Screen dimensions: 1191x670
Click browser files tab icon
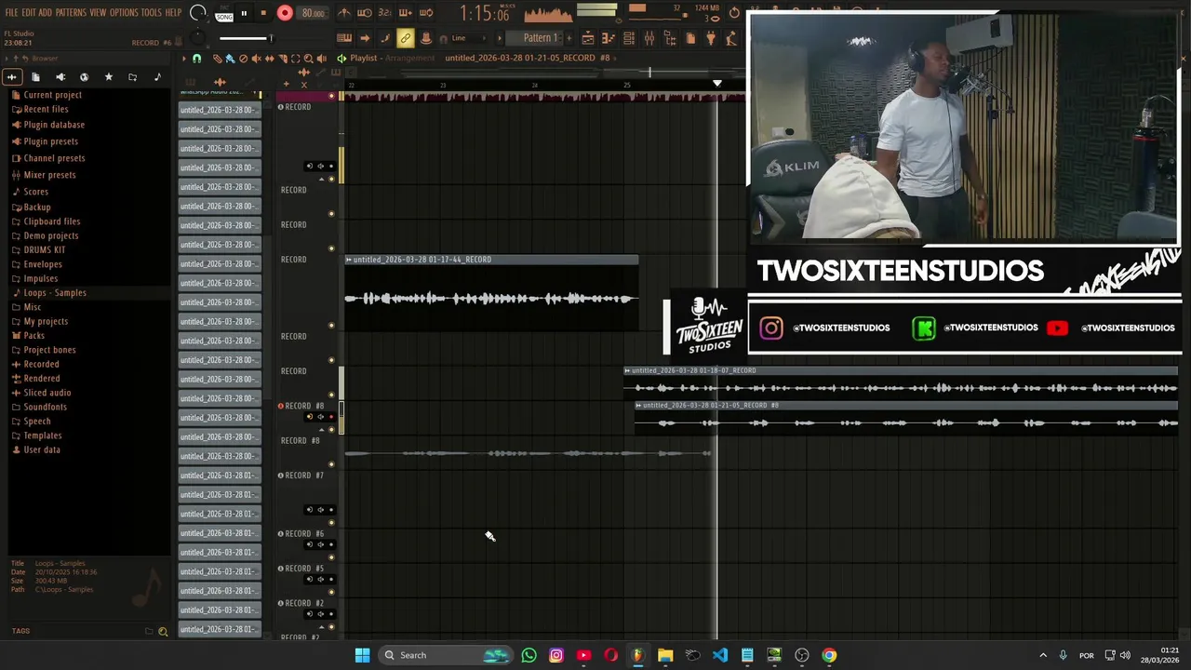click(35, 77)
